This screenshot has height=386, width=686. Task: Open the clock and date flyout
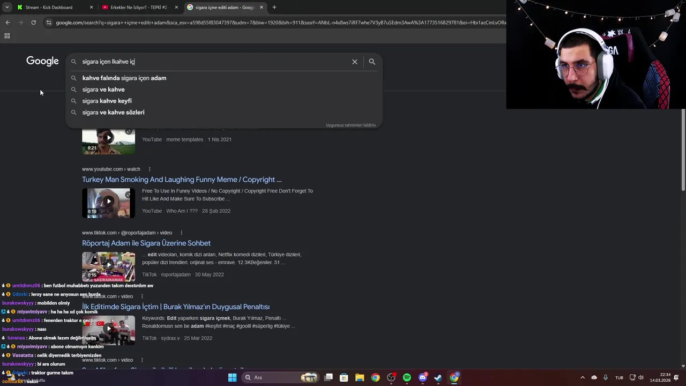660,377
